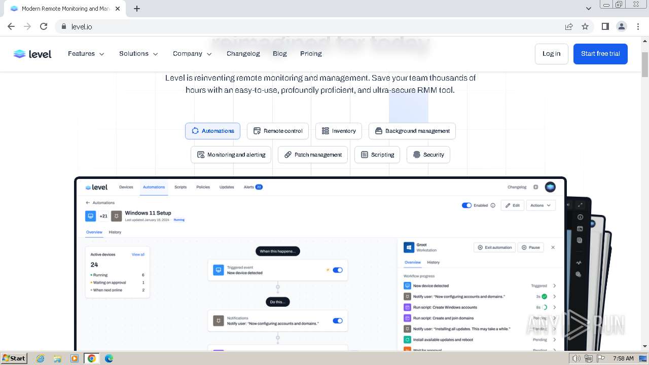Open the taskbar volume icon

pos(576,358)
